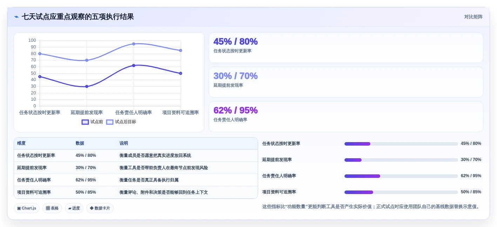The width and height of the screenshot is (497, 227).
Task: Click the 试点前 legend color box
Action: coord(85,122)
